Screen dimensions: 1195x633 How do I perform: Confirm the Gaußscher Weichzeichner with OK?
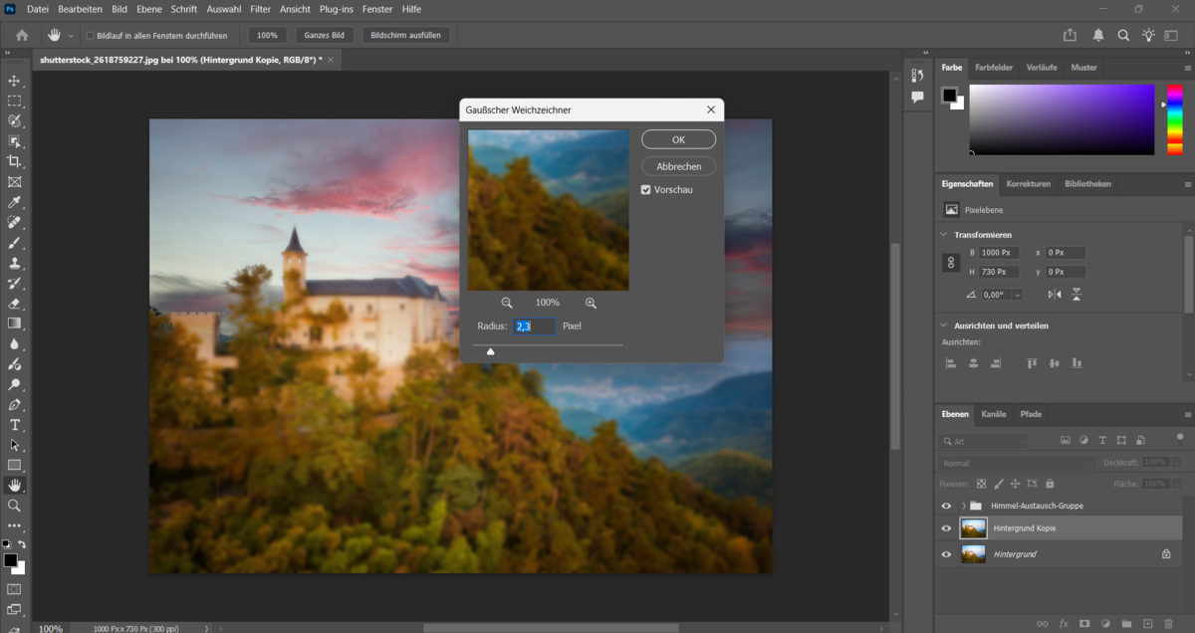tap(678, 139)
